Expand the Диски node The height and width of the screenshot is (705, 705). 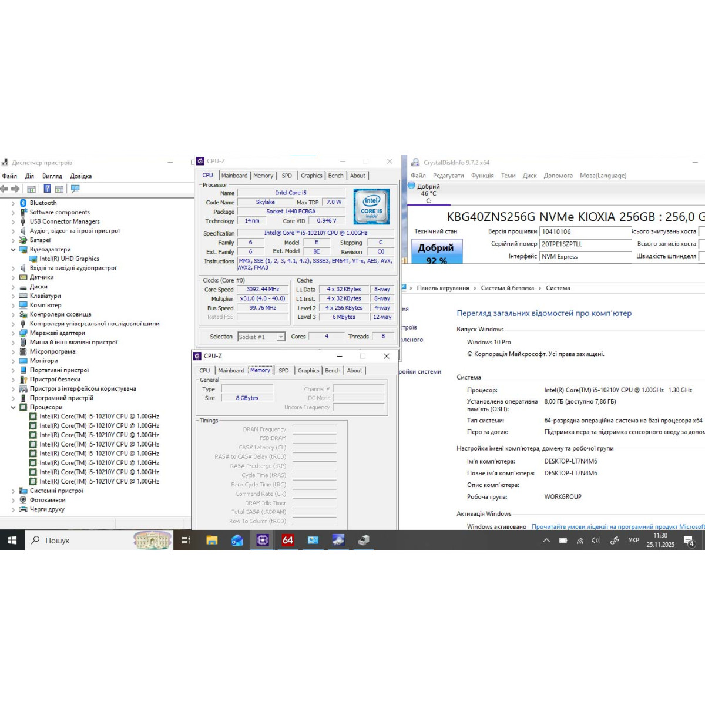click(13, 286)
